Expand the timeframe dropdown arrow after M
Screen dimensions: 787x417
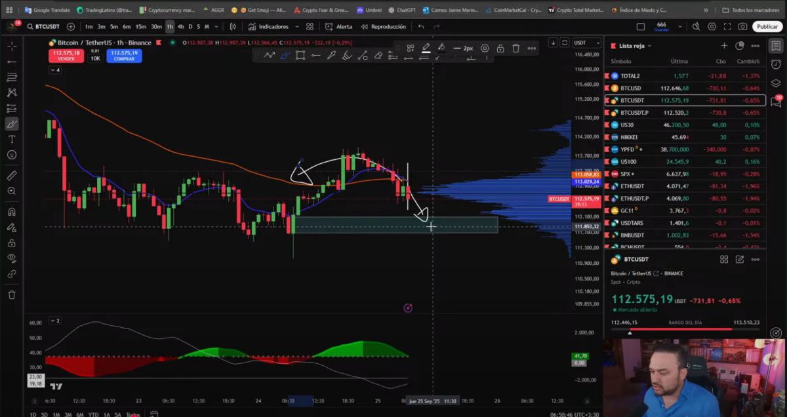(x=216, y=27)
